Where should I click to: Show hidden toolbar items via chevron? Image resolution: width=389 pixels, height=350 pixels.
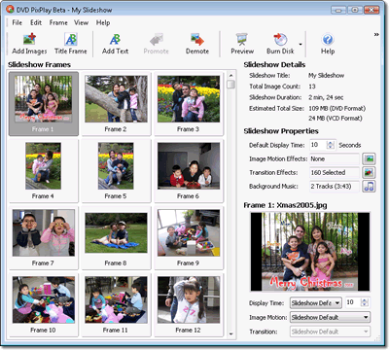click(376, 34)
